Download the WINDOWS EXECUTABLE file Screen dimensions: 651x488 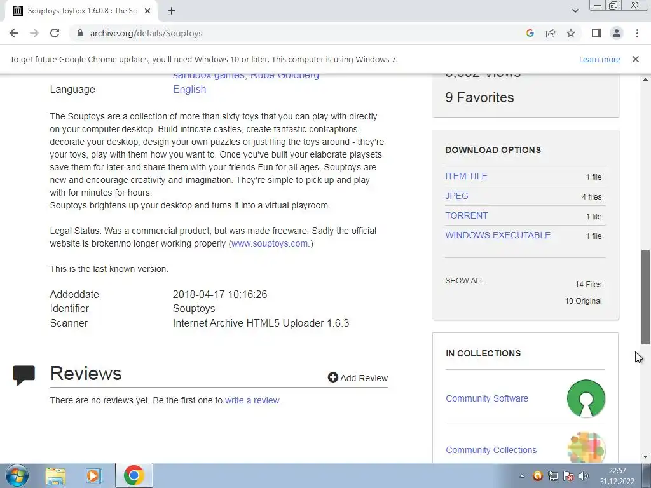[498, 235]
